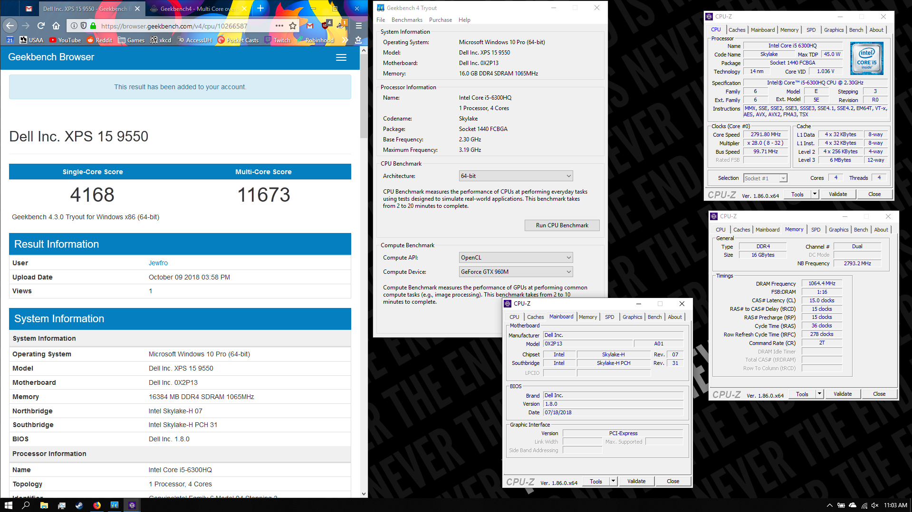Open the Firefox hamburger menu
912x512 pixels.
pyautogui.click(x=359, y=26)
